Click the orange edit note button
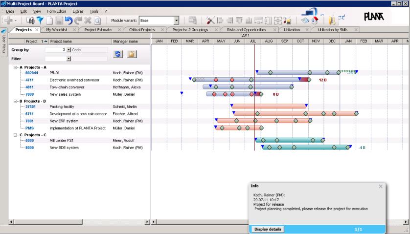 click(x=131, y=54)
